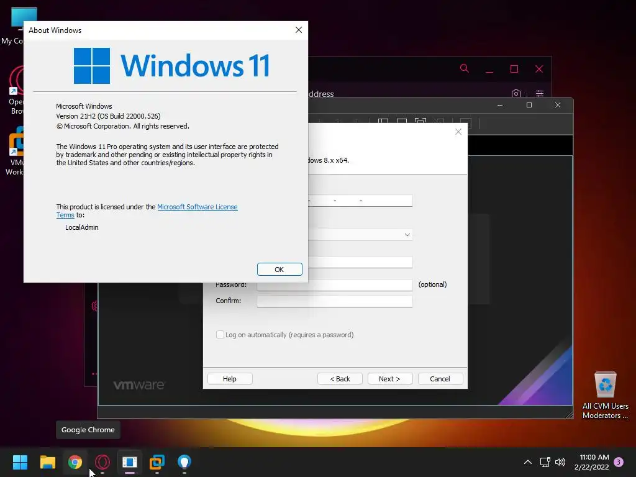This screenshot has height=477, width=636.
Task: Cancel the VMware new VM wizard
Action: click(x=440, y=378)
